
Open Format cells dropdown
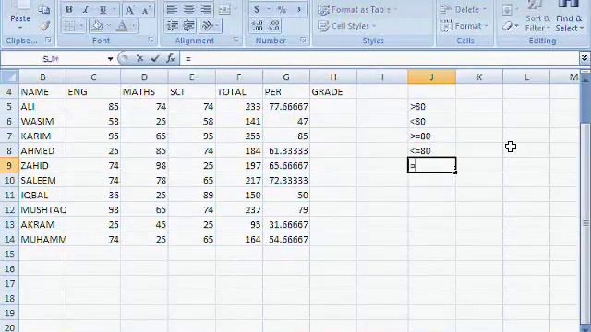[x=464, y=26]
